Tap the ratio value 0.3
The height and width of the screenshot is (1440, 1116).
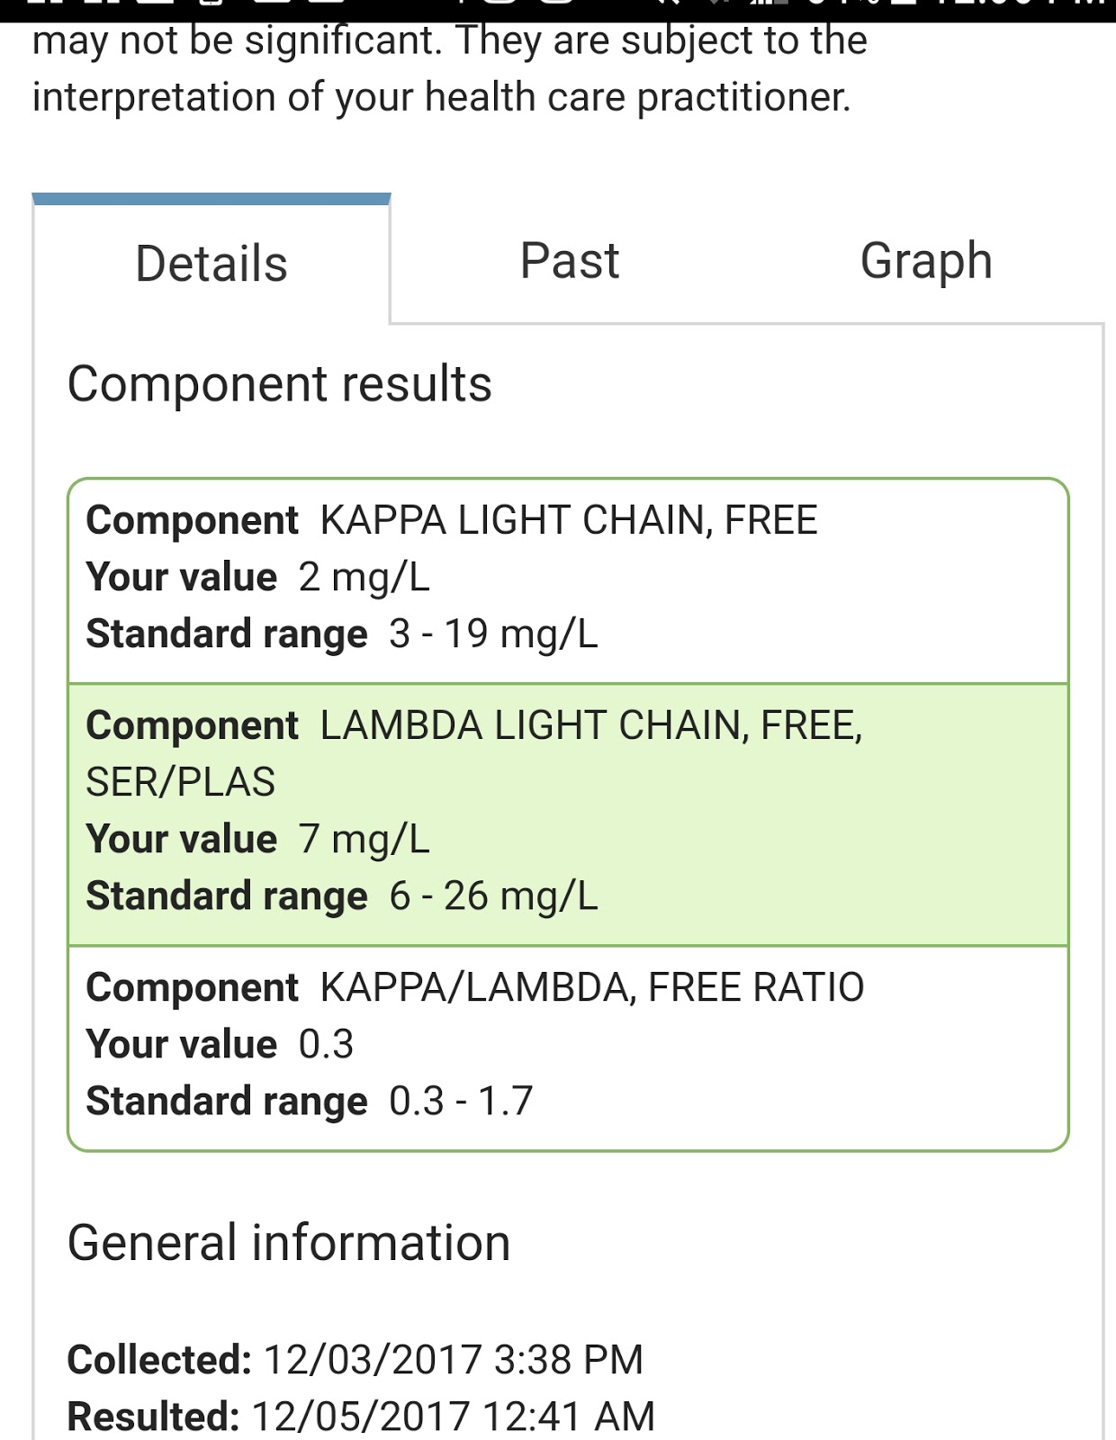point(326,1044)
